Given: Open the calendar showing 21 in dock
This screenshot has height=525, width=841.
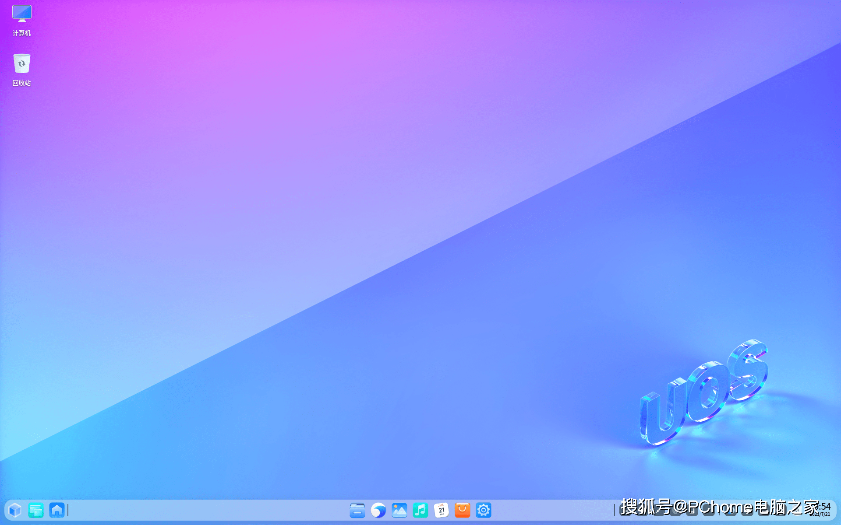Looking at the screenshot, I should point(442,510).
